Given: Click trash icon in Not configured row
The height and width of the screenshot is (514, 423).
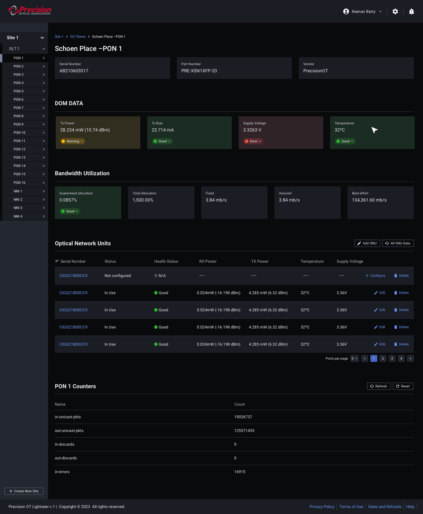Looking at the screenshot, I should 396,276.
